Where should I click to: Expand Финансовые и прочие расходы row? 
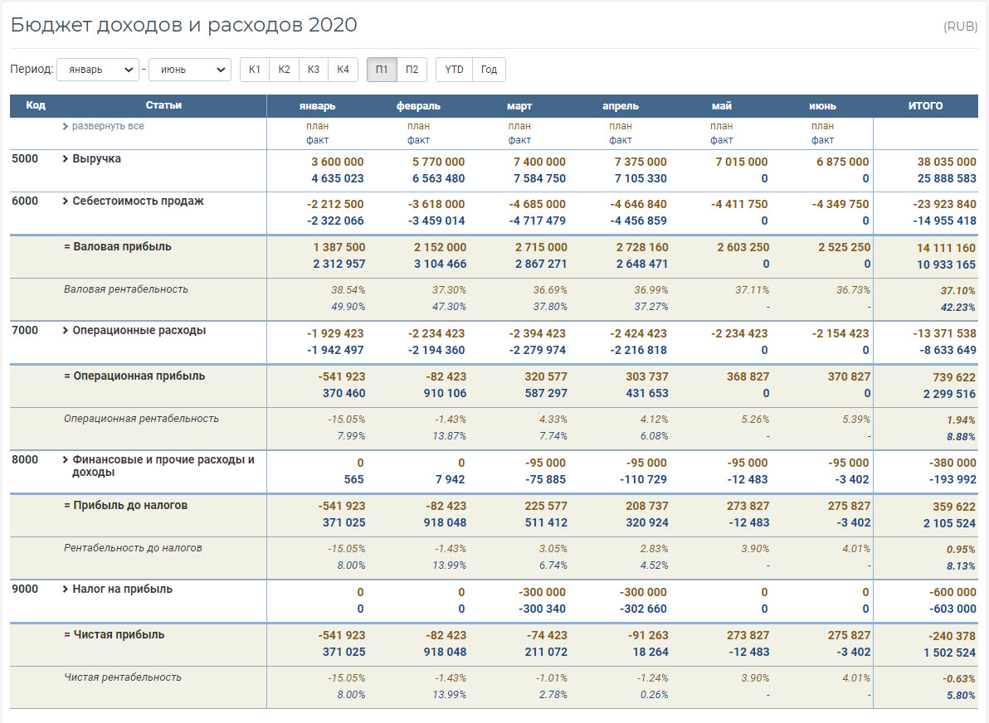[66, 460]
